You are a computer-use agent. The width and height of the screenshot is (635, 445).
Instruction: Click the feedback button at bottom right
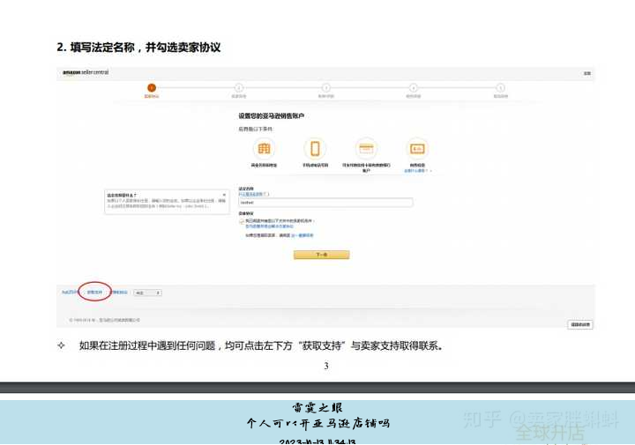(579, 324)
